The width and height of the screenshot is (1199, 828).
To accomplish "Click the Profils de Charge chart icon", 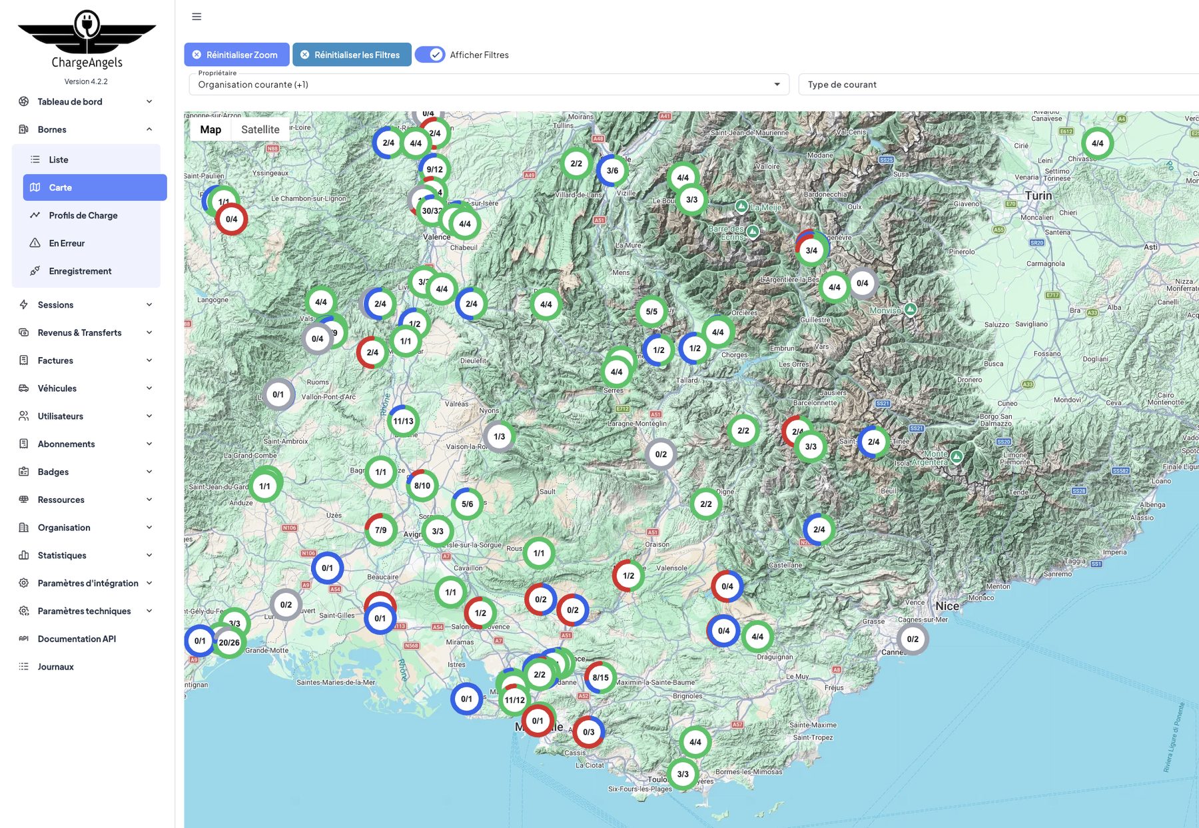I will 35,215.
